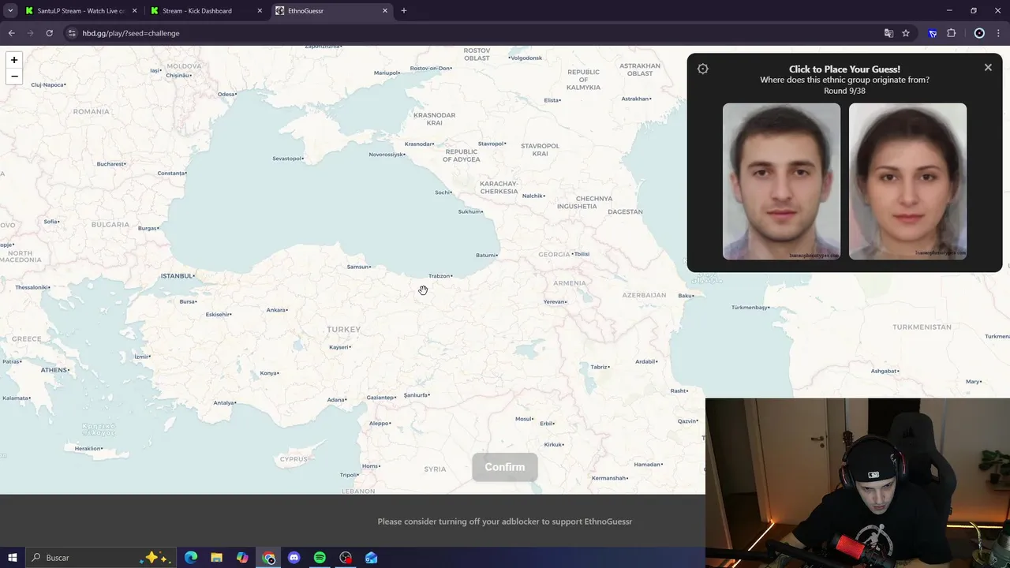The width and height of the screenshot is (1010, 568).
Task: Enlarge the male composite face photo
Action: [781, 181]
